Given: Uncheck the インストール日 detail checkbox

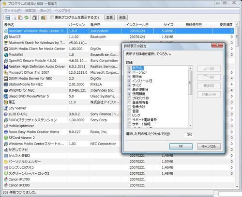Looking at the screenshot, I should (129, 81).
